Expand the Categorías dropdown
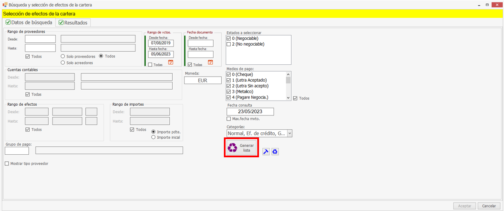This screenshot has height=211, width=504. click(289, 133)
